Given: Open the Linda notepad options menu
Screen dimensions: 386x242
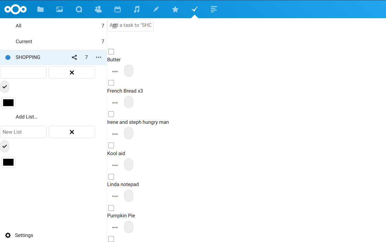Looking at the screenshot, I should click(x=115, y=196).
